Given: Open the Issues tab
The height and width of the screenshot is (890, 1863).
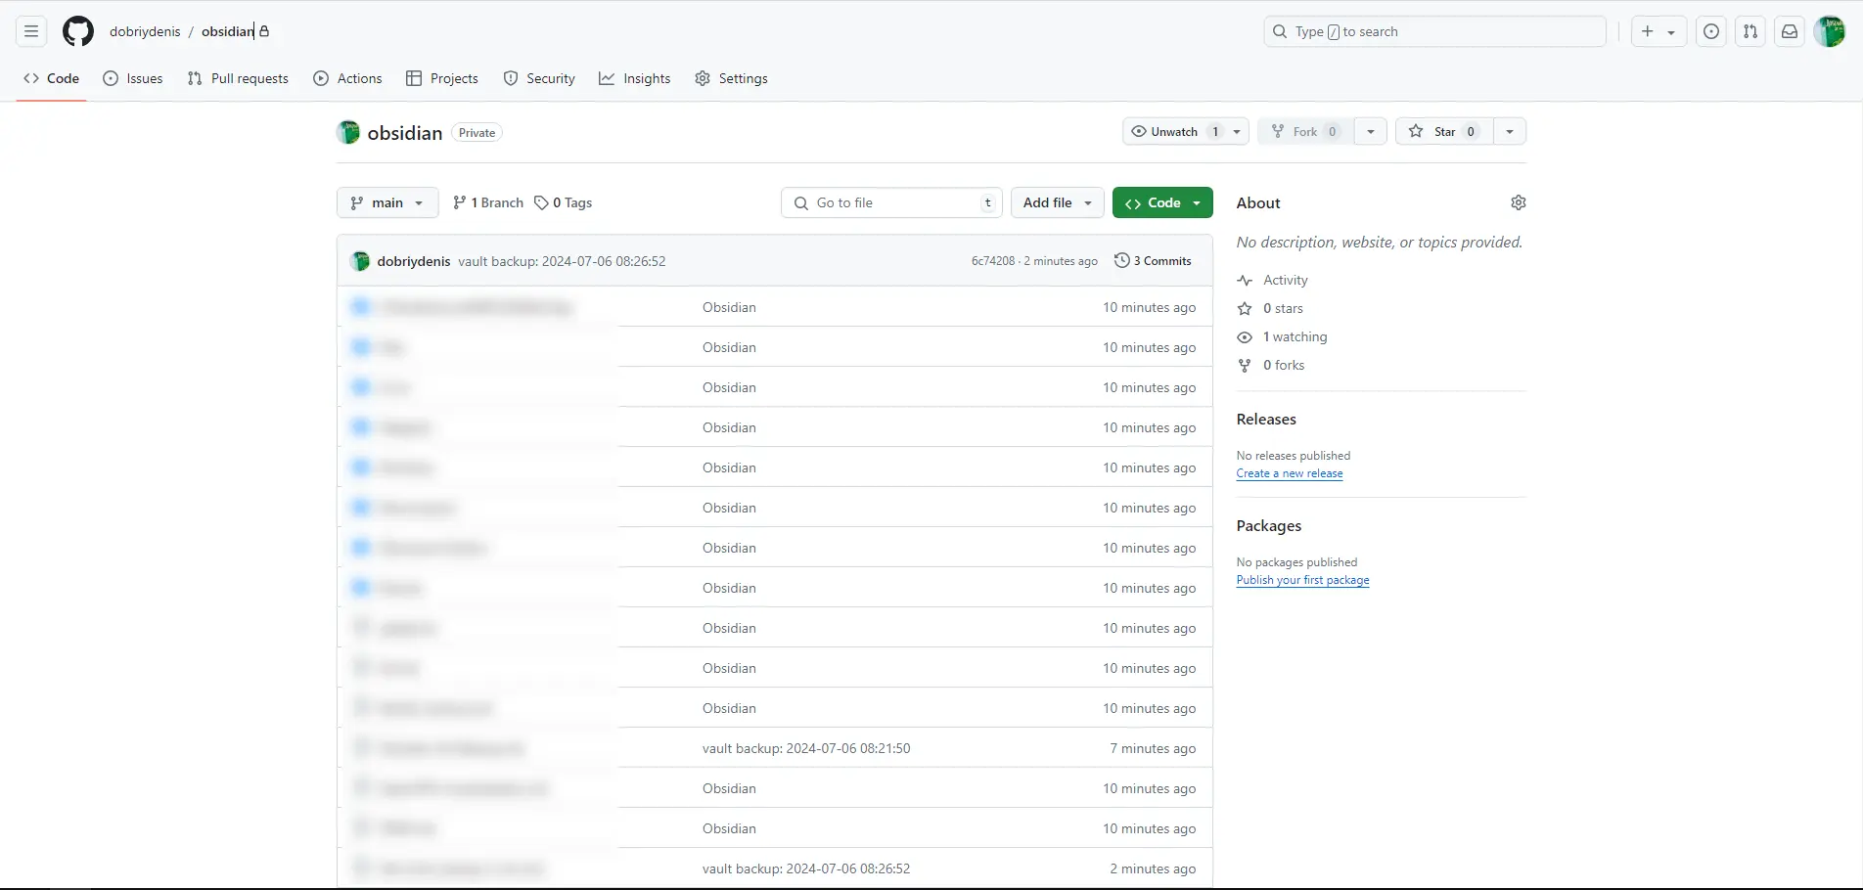Looking at the screenshot, I should pos(133,78).
